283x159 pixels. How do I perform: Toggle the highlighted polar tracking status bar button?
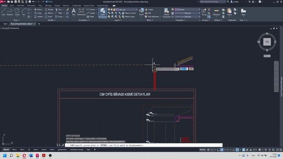pos(222,150)
